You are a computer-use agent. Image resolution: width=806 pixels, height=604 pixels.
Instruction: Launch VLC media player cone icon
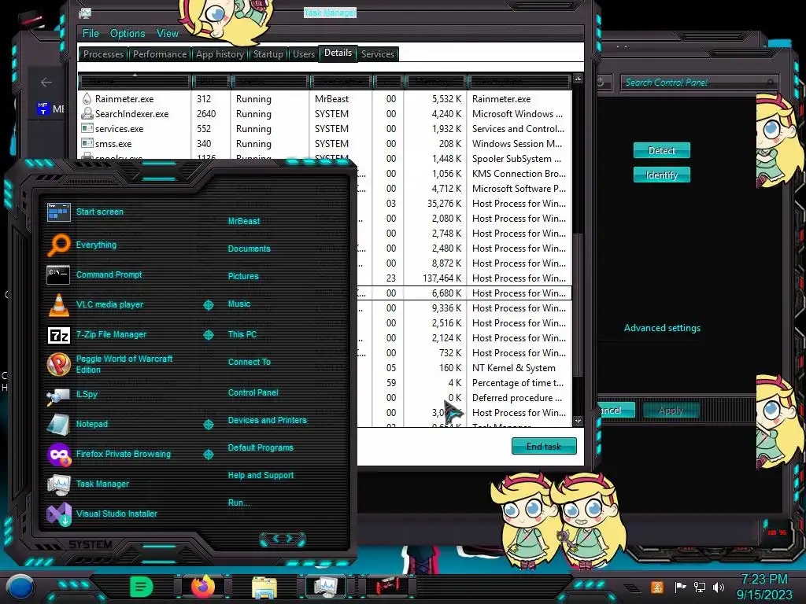click(58, 304)
